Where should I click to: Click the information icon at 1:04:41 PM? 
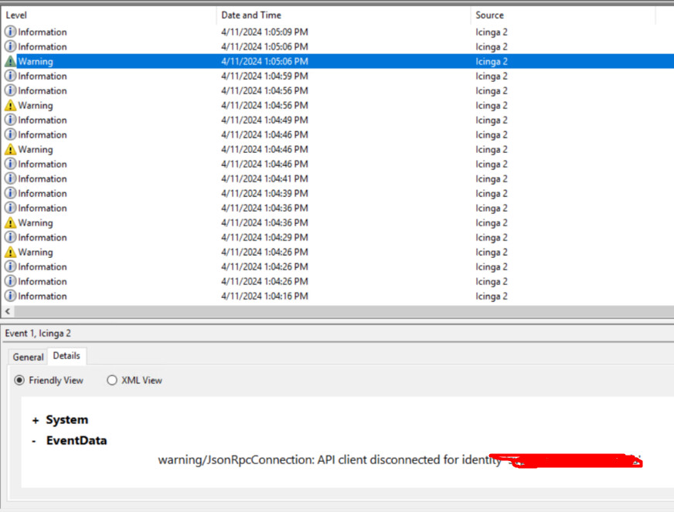click(x=10, y=178)
